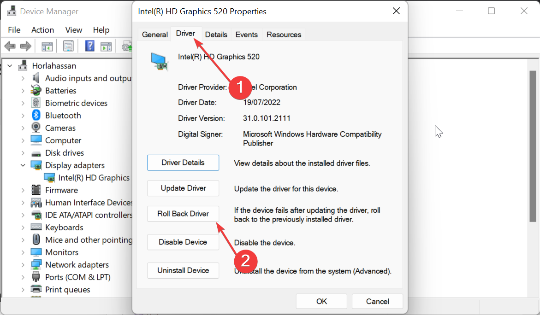Click the Forward arrow toolbar icon
The height and width of the screenshot is (315, 540).
[x=26, y=46]
